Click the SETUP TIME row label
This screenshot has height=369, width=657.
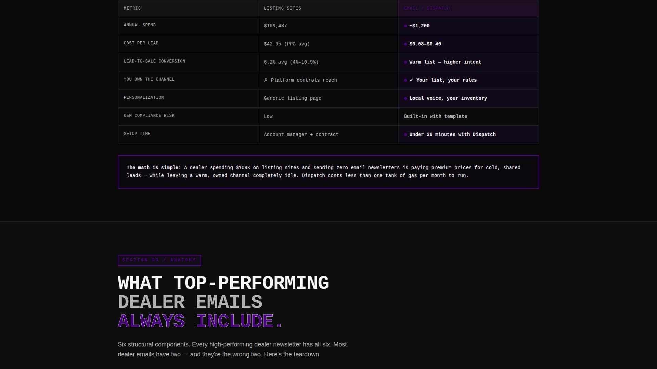[x=137, y=134]
